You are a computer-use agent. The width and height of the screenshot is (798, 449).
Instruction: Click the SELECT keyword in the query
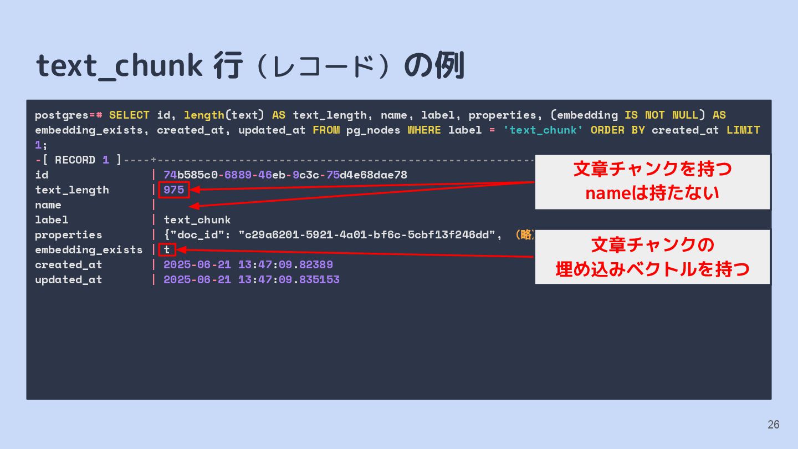pyautogui.click(x=129, y=115)
